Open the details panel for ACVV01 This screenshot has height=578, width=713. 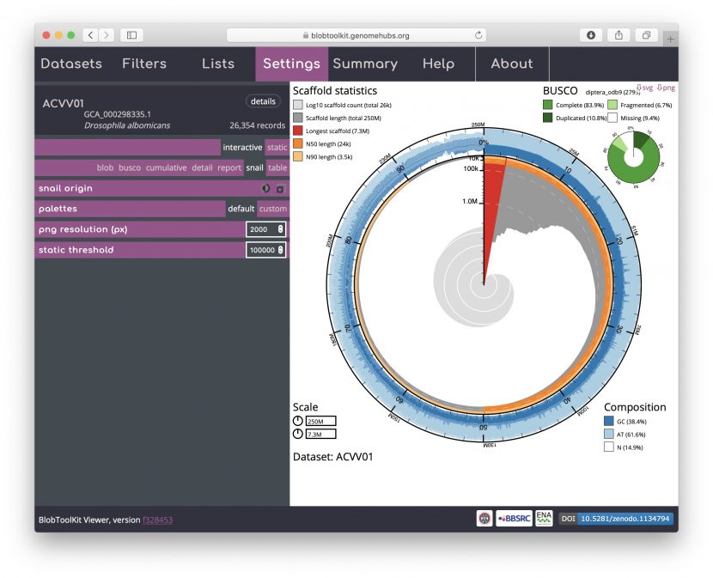pyautogui.click(x=263, y=100)
